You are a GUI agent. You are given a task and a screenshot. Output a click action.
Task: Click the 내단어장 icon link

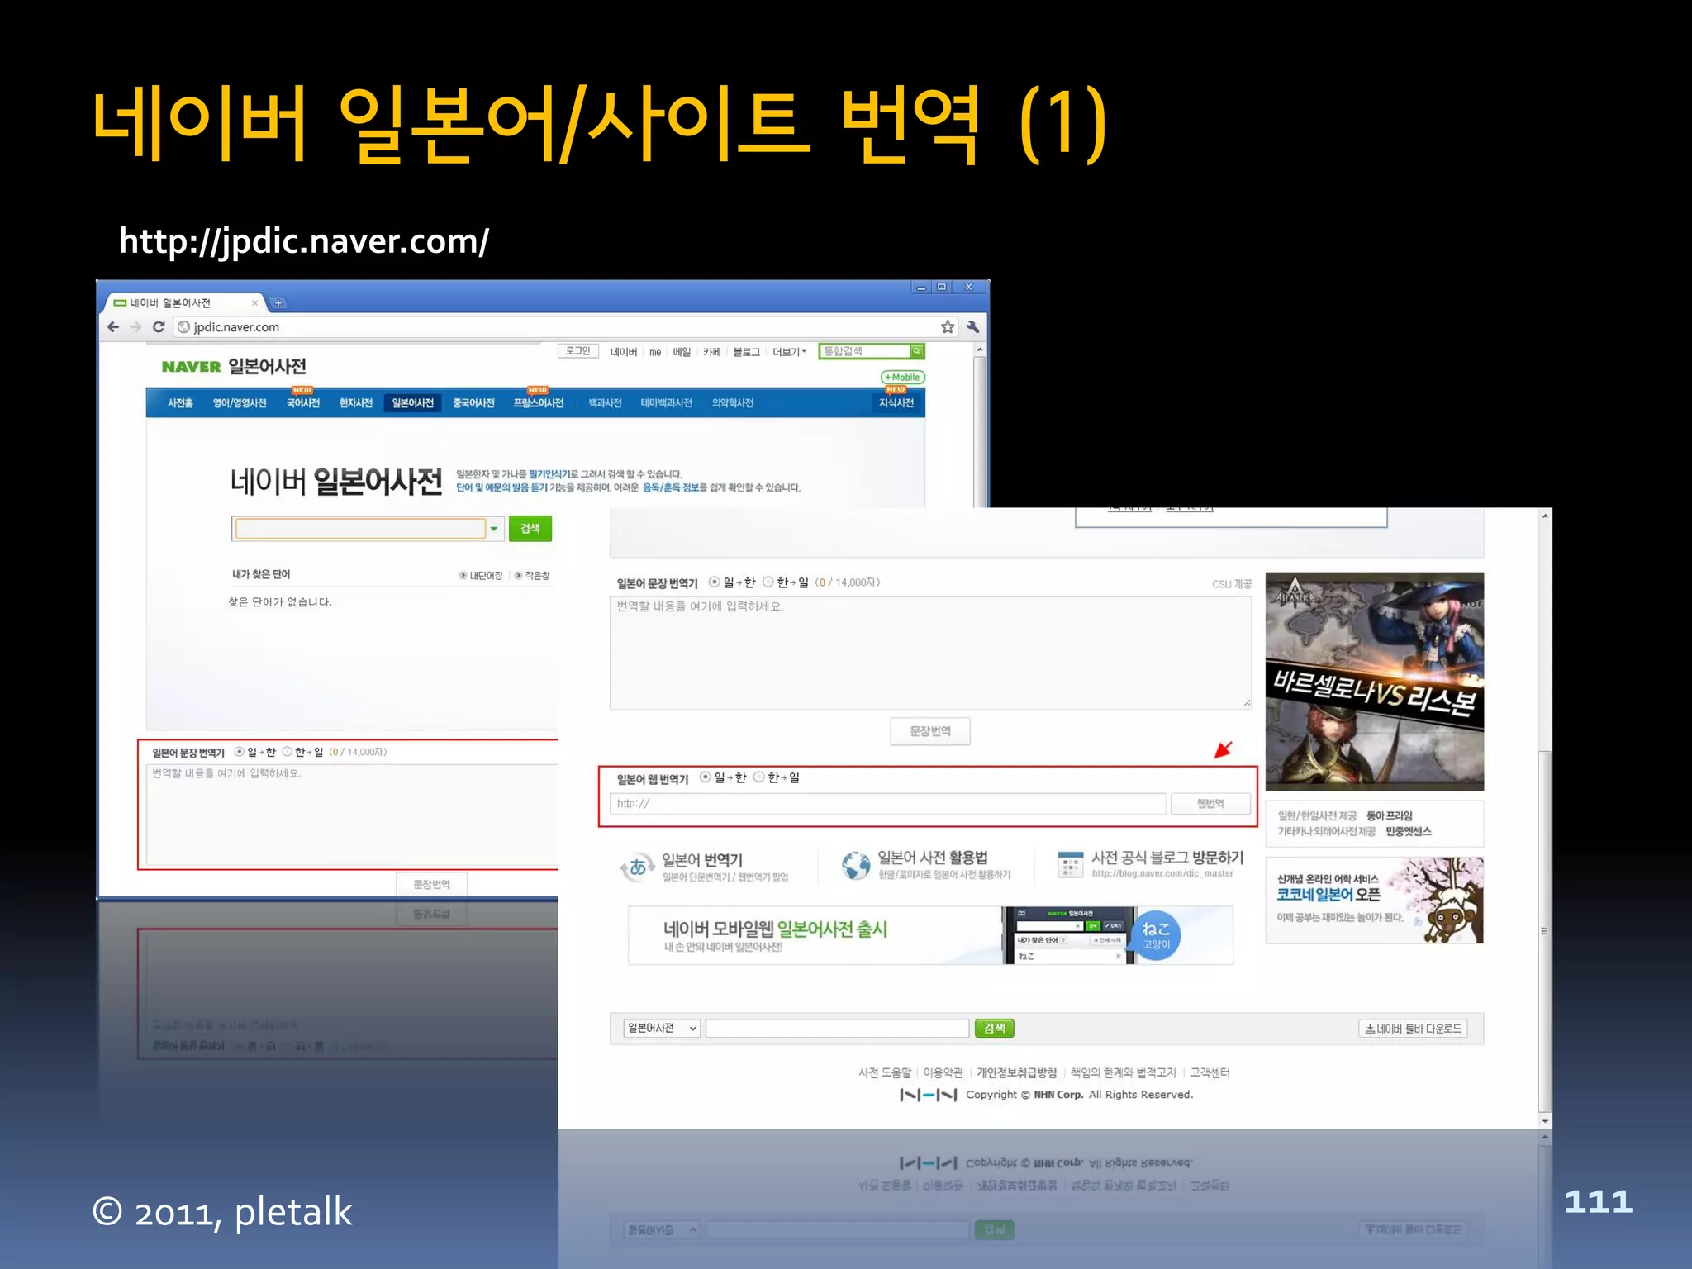click(481, 575)
